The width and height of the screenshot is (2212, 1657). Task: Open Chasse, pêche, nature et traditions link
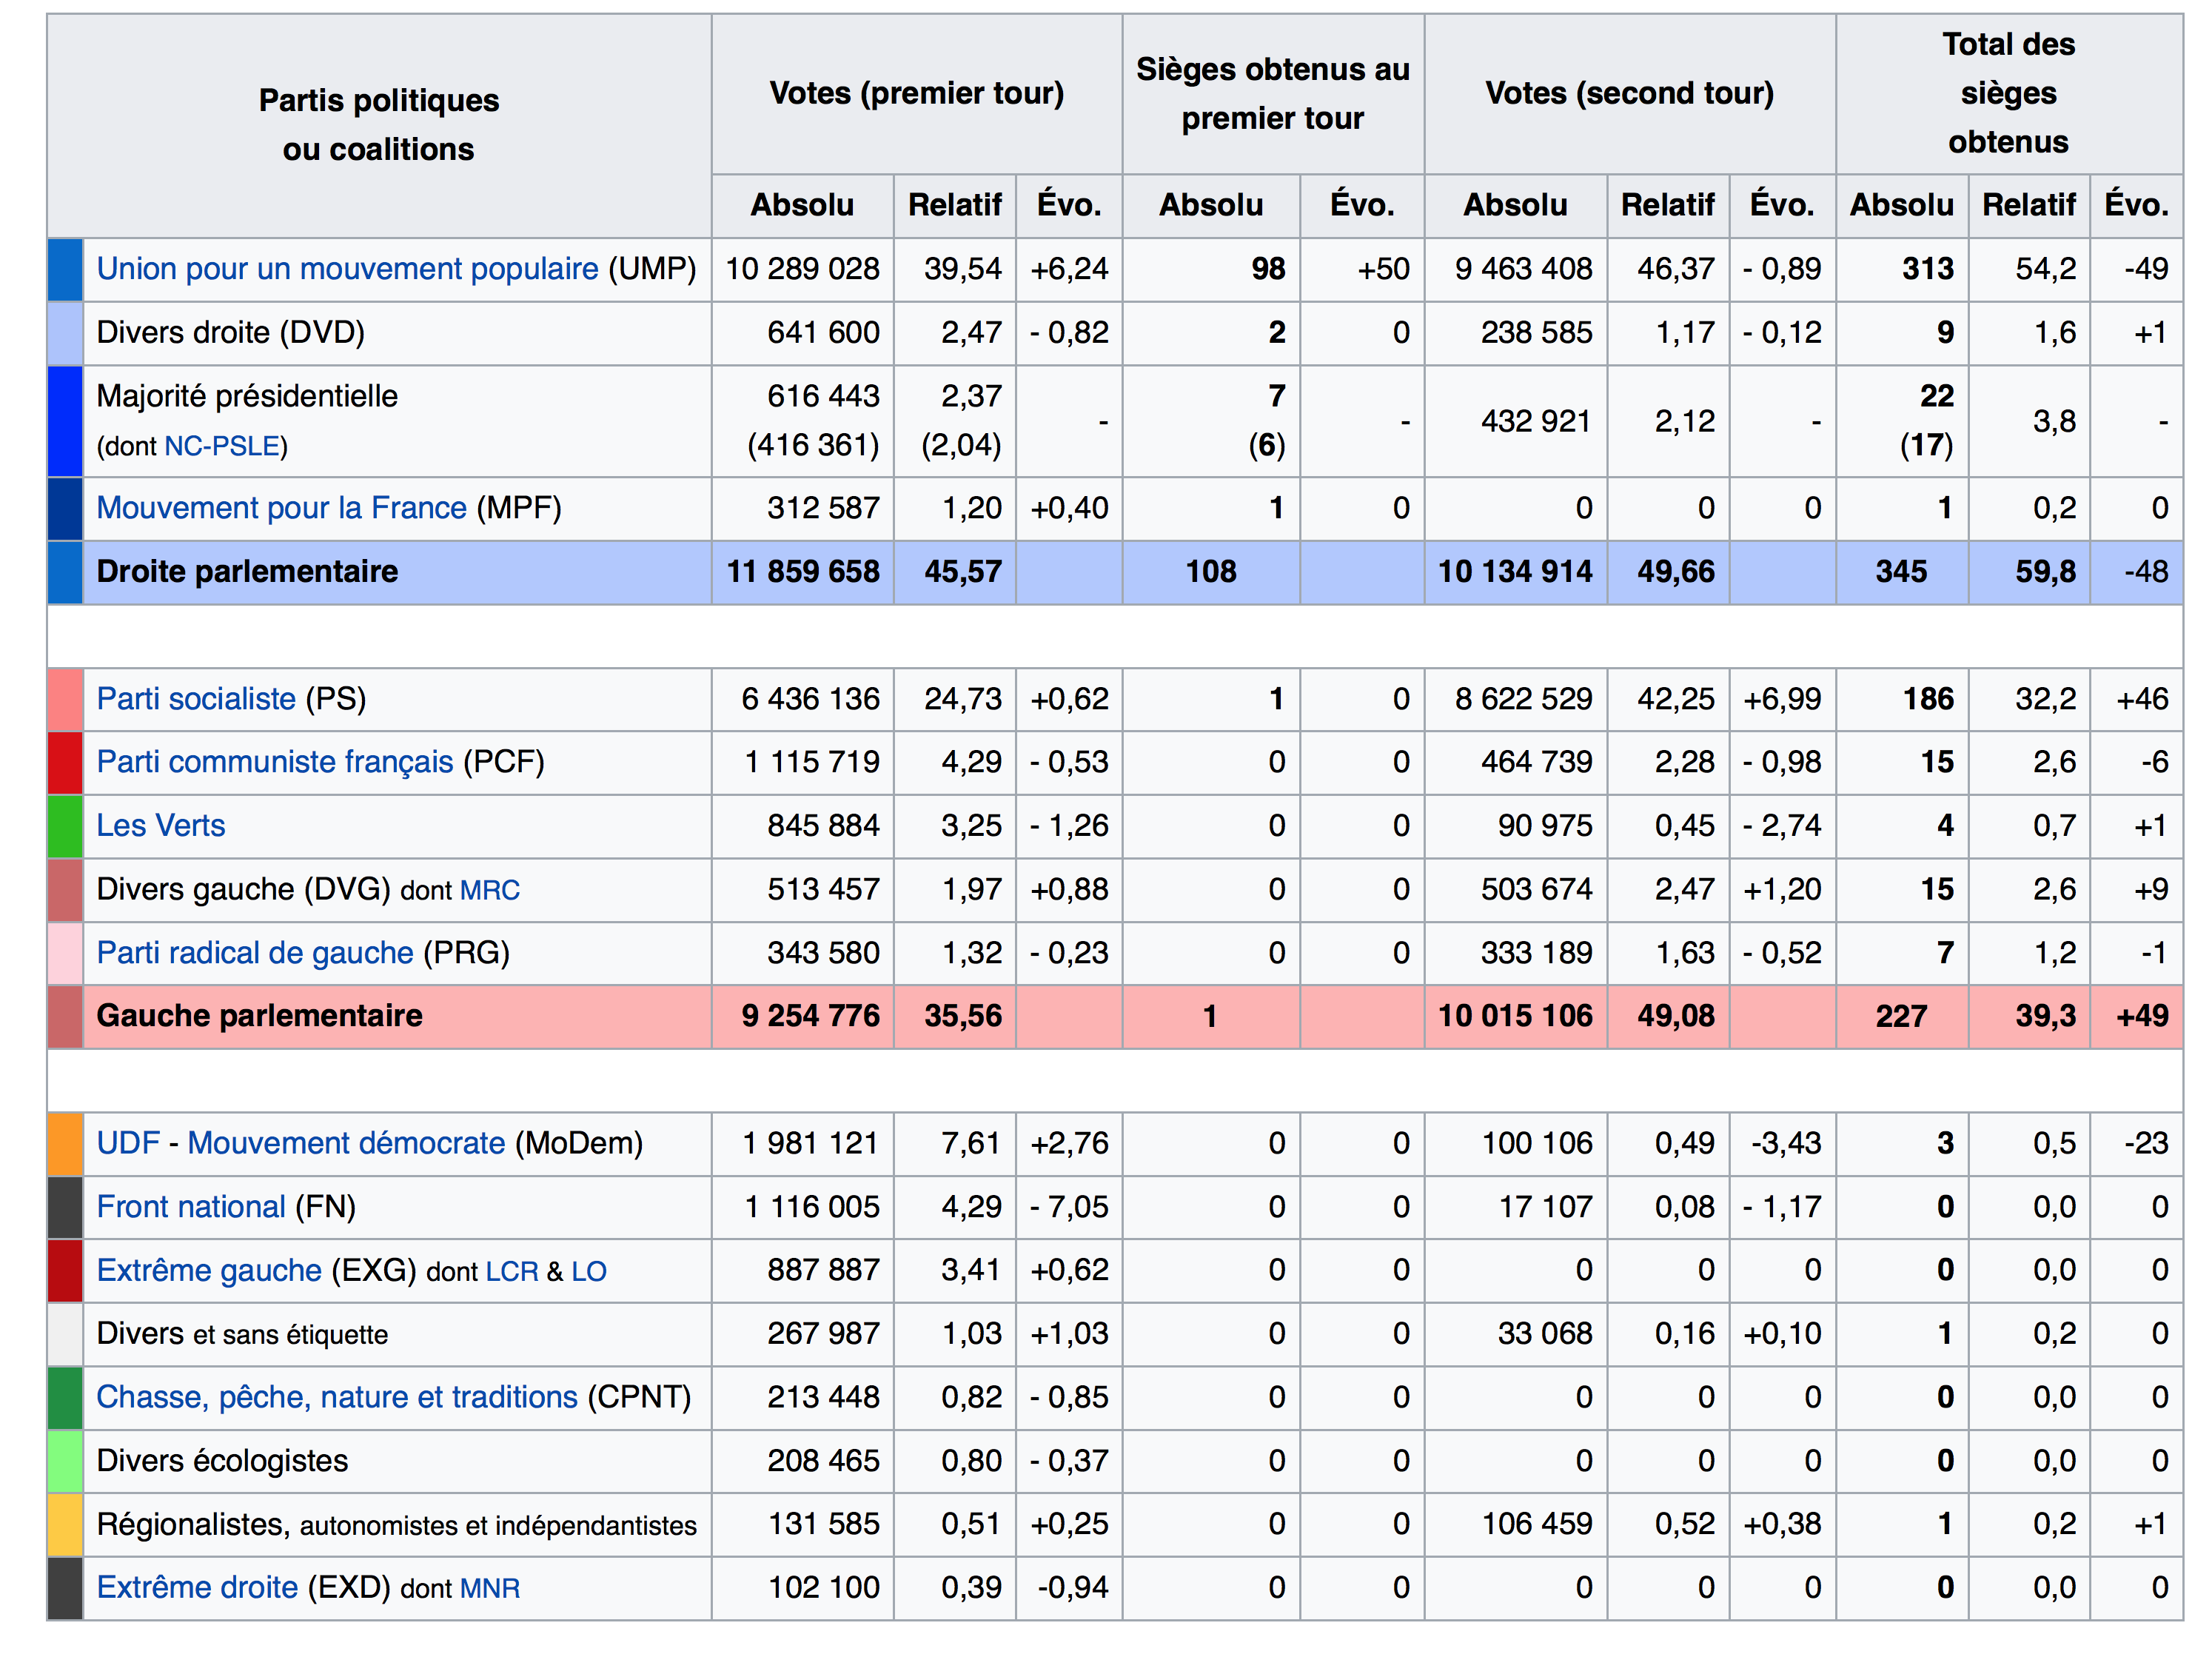(x=337, y=1397)
